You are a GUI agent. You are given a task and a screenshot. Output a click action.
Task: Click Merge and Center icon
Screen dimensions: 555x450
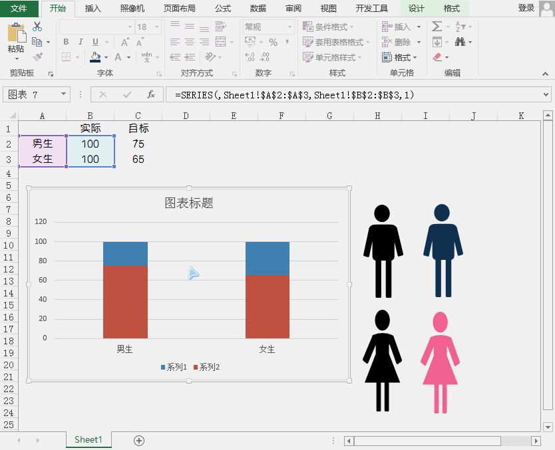pyautogui.click(x=220, y=42)
